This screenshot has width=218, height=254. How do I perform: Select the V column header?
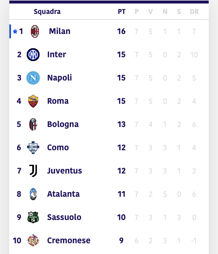[151, 12]
